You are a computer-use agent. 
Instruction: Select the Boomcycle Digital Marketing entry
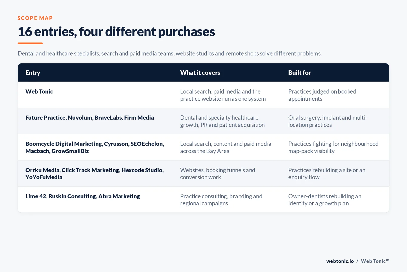[x=95, y=147]
